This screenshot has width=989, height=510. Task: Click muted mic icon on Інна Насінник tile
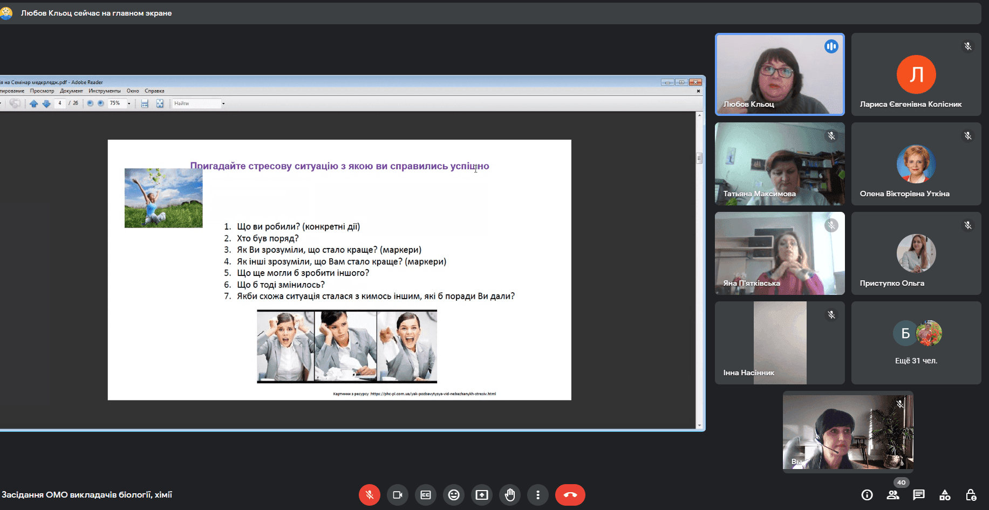pyautogui.click(x=831, y=315)
